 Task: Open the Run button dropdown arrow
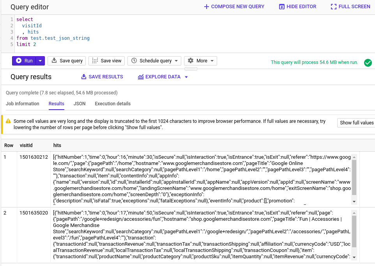[x=41, y=61]
